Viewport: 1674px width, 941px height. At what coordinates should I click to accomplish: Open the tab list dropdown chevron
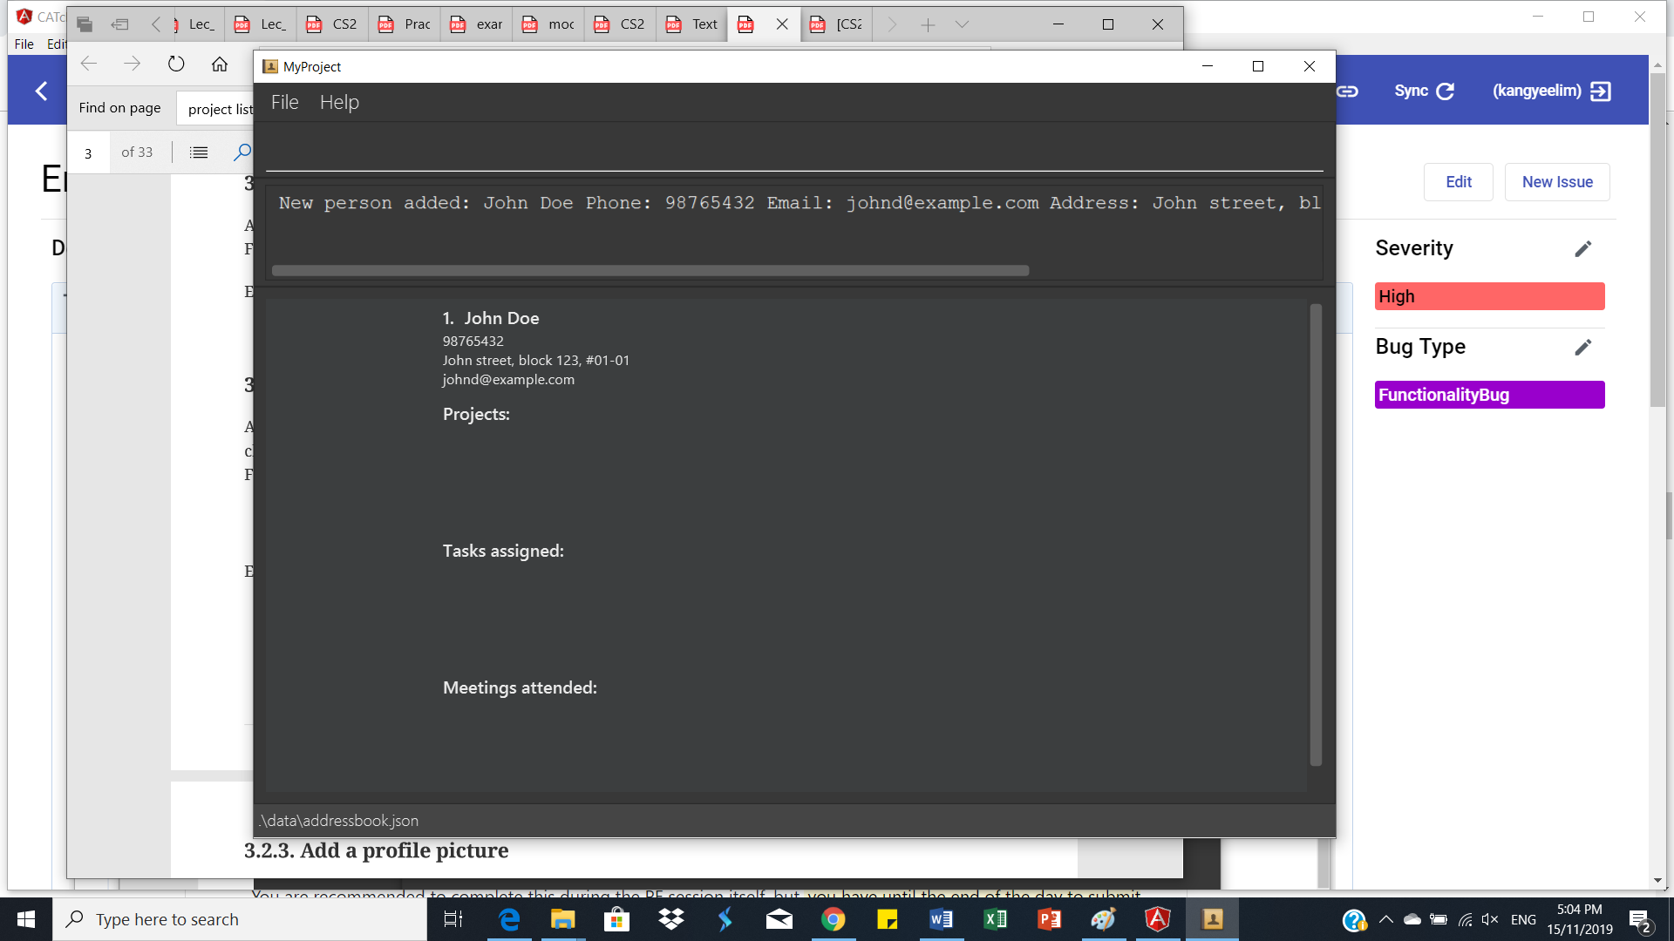coord(962,24)
